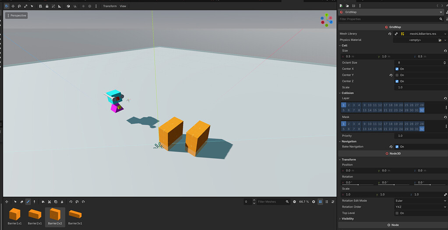Viewport: 448px width, 230px height.
Task: Click the Filter Properties search field
Action: 391,19
